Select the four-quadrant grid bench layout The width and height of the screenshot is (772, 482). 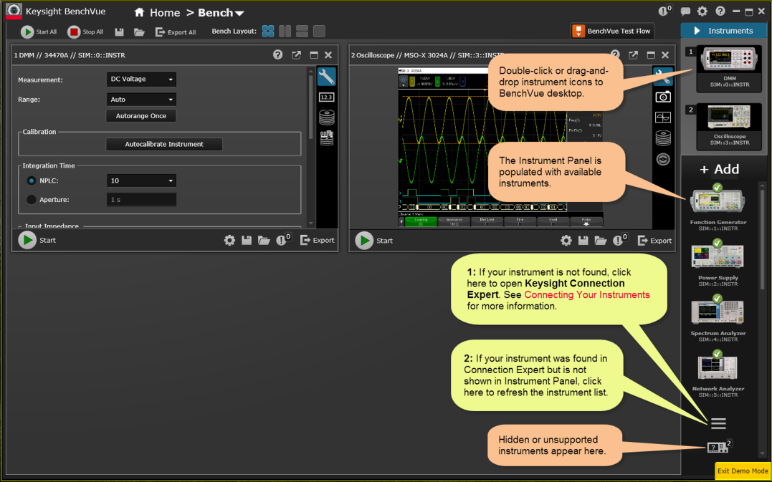point(268,32)
